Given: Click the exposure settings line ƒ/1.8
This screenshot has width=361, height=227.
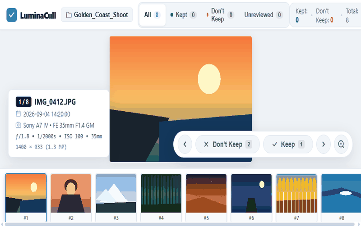Looking at the screenshot, I should [x=59, y=136].
